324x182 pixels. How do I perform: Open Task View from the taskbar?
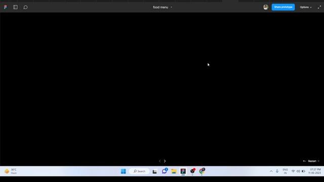[x=154, y=171]
